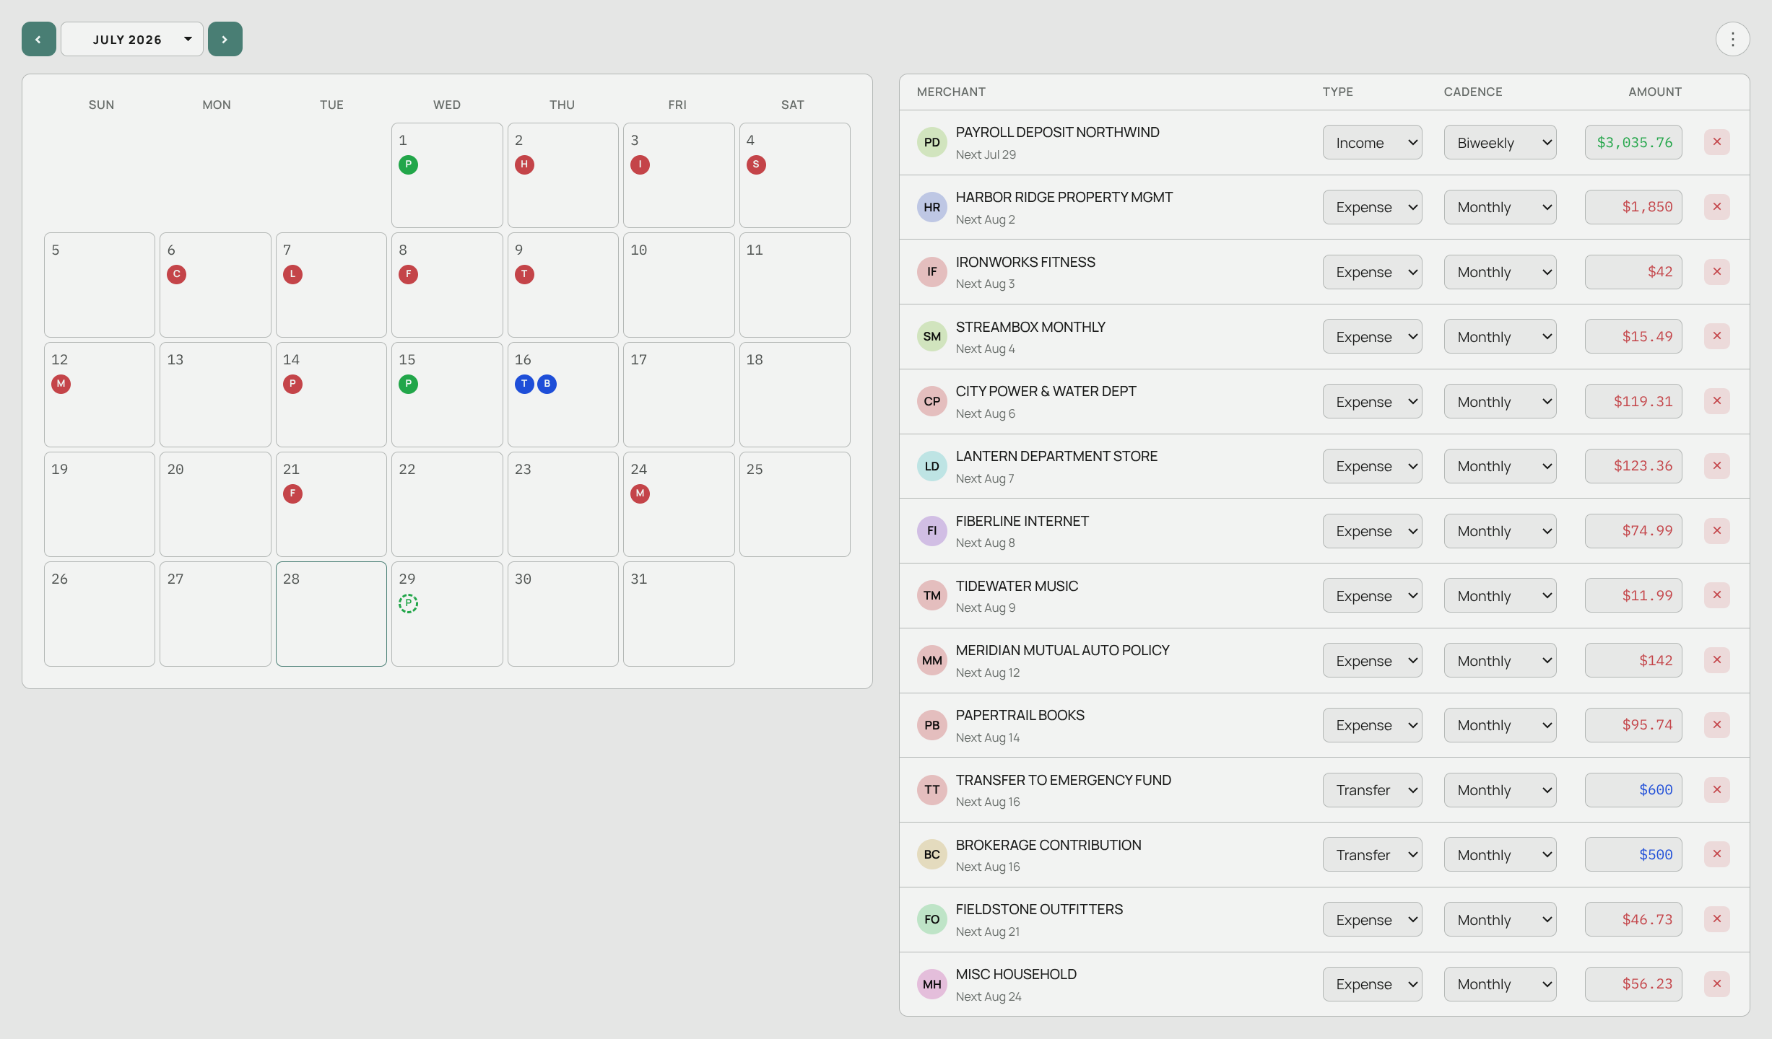Click the red T marker on July 9
The width and height of the screenshot is (1772, 1039).
(524, 274)
